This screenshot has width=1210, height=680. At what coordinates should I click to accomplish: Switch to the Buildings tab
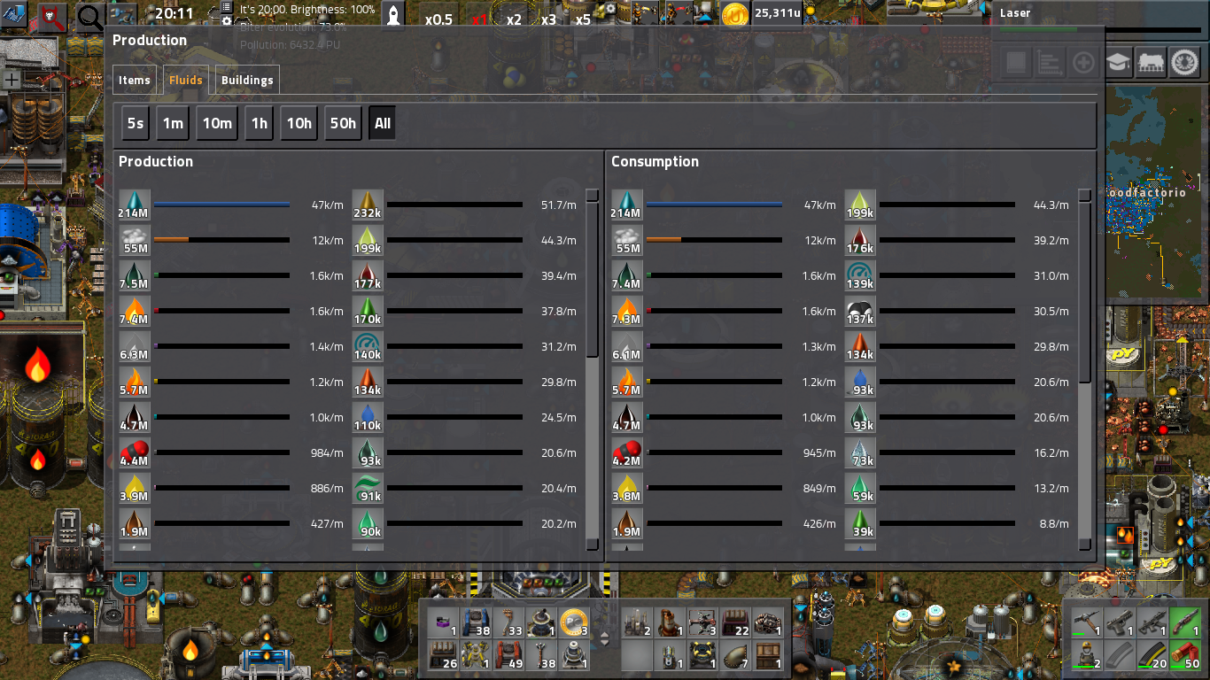[247, 80]
